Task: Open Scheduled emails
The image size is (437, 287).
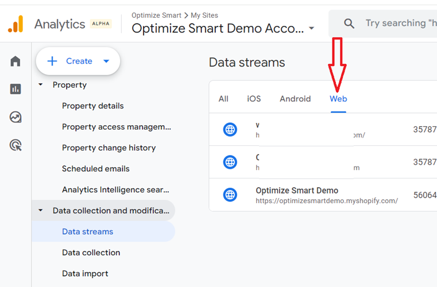Action: (x=95, y=169)
